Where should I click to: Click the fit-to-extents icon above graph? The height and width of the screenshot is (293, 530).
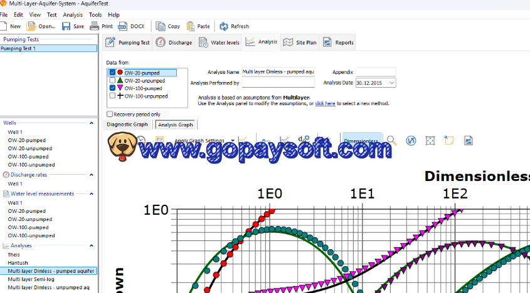pos(430,141)
